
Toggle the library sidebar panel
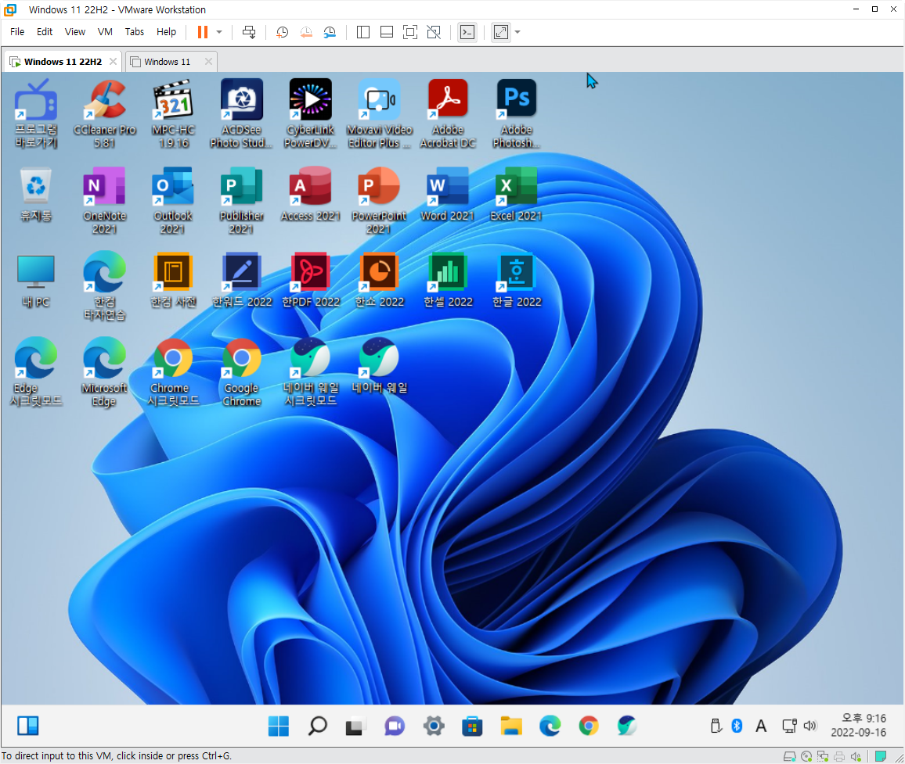(363, 32)
